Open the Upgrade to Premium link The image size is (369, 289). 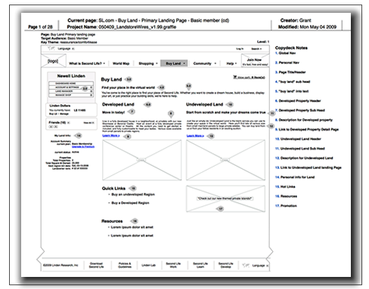tap(83, 146)
